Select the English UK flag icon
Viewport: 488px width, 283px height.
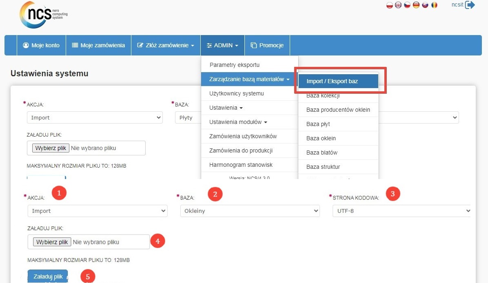pos(398,5)
